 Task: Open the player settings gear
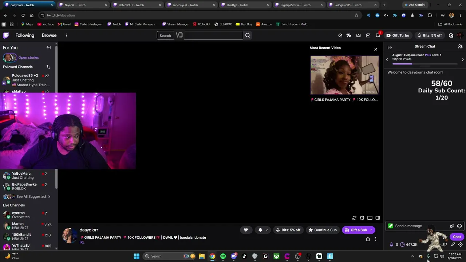362,218
